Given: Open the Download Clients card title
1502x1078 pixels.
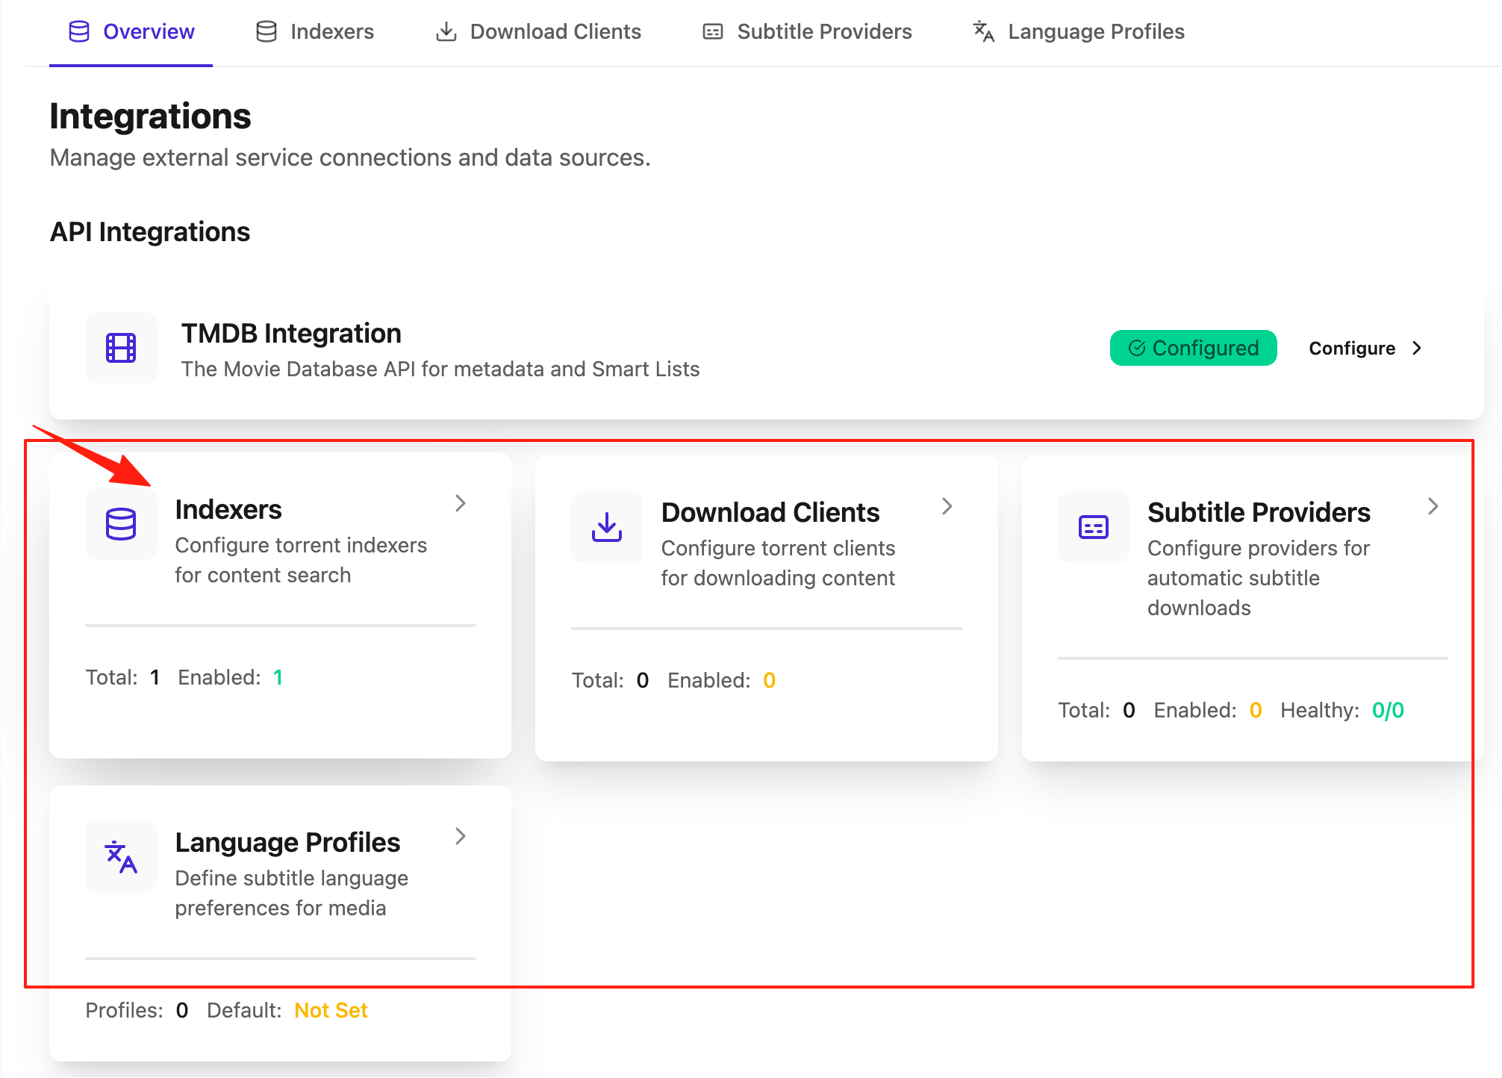Looking at the screenshot, I should tap(770, 512).
